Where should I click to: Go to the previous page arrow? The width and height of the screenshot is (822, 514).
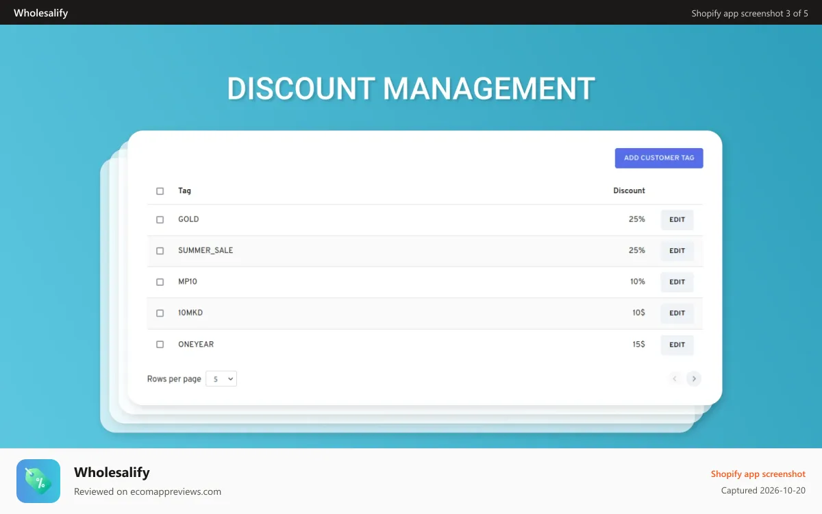pyautogui.click(x=675, y=378)
